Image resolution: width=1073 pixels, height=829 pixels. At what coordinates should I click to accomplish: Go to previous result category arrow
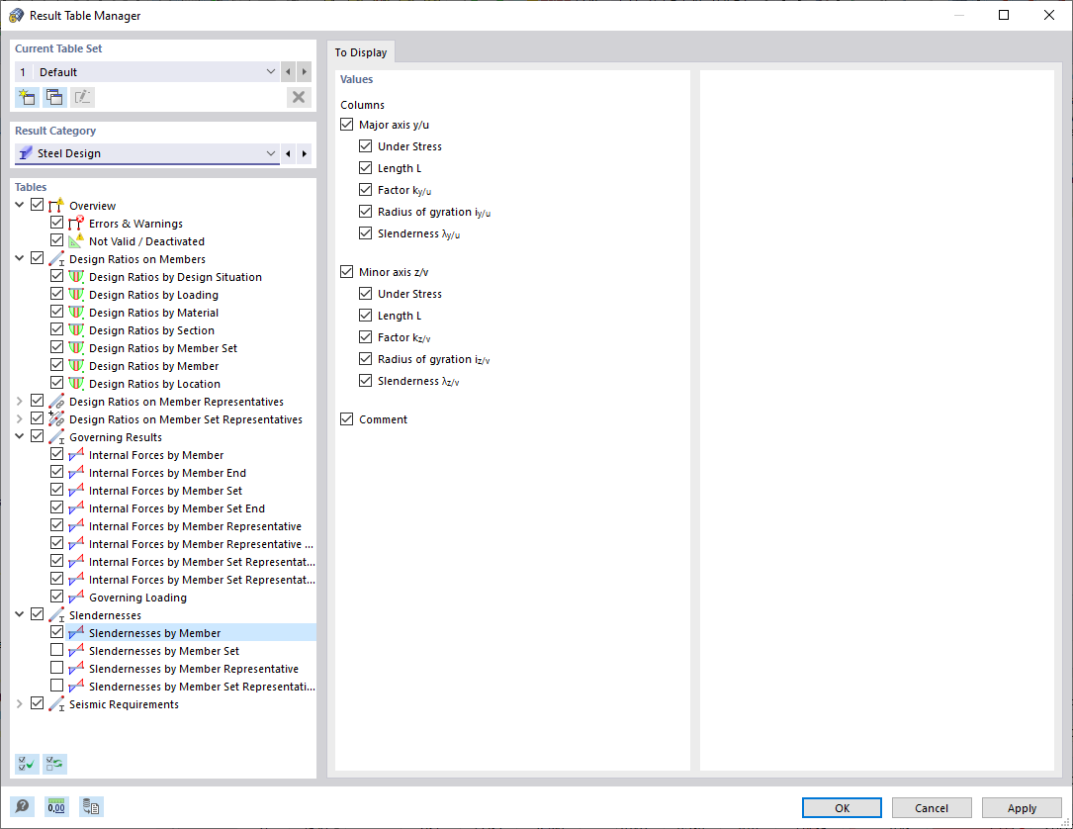pyautogui.click(x=288, y=153)
